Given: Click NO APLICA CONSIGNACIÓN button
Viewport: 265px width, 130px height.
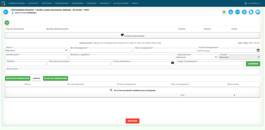Looking at the screenshot, I should pyautogui.click(x=56, y=79).
